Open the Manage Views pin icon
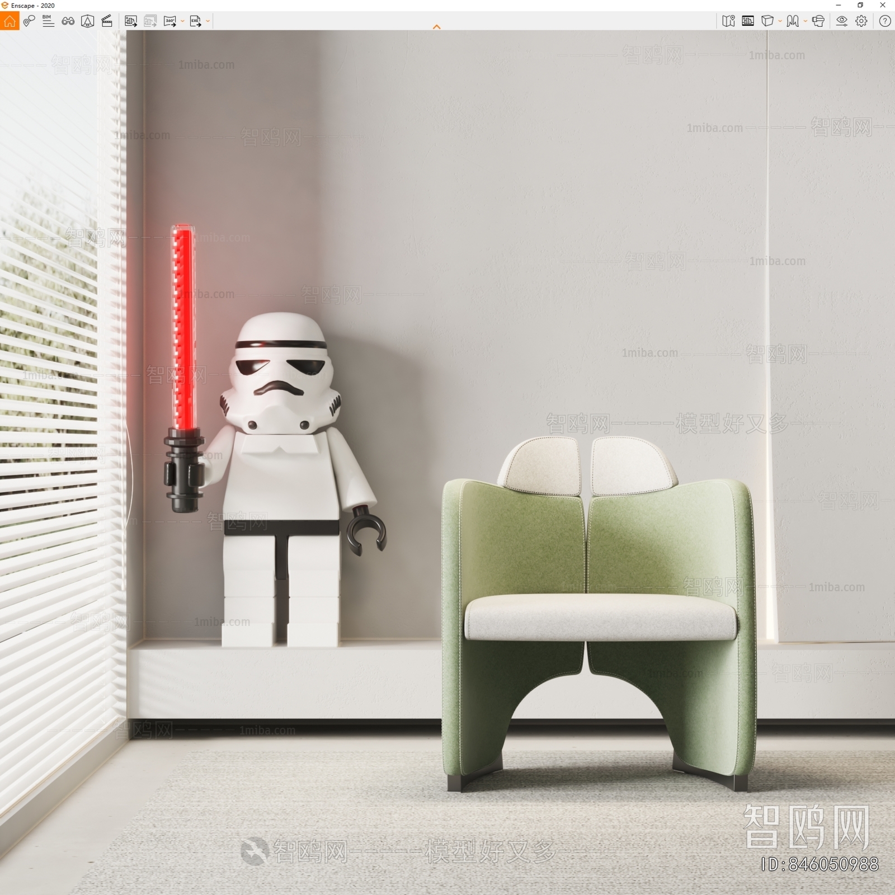The height and width of the screenshot is (895, 895). pyautogui.click(x=29, y=21)
